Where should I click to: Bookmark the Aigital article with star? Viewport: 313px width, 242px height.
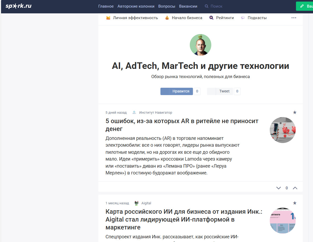(x=295, y=203)
